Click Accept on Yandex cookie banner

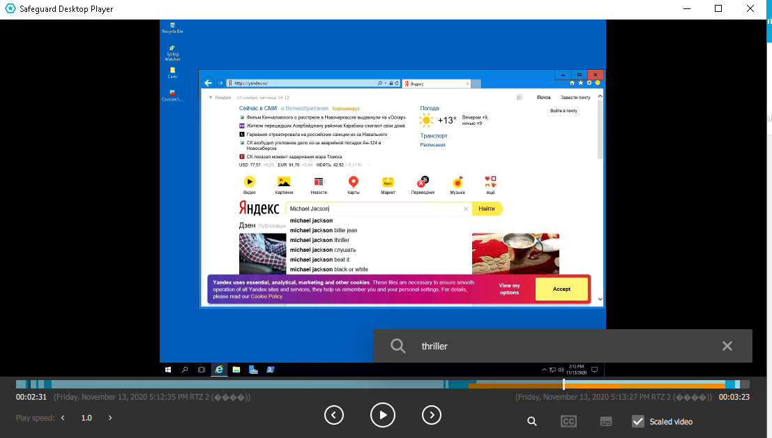pos(561,289)
